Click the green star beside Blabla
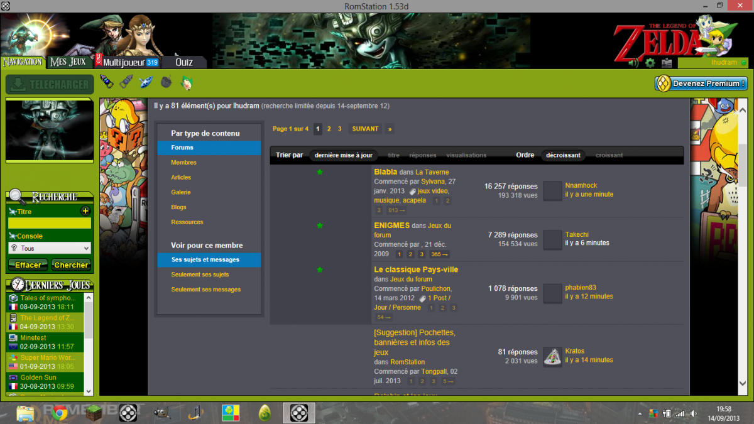 (x=320, y=171)
